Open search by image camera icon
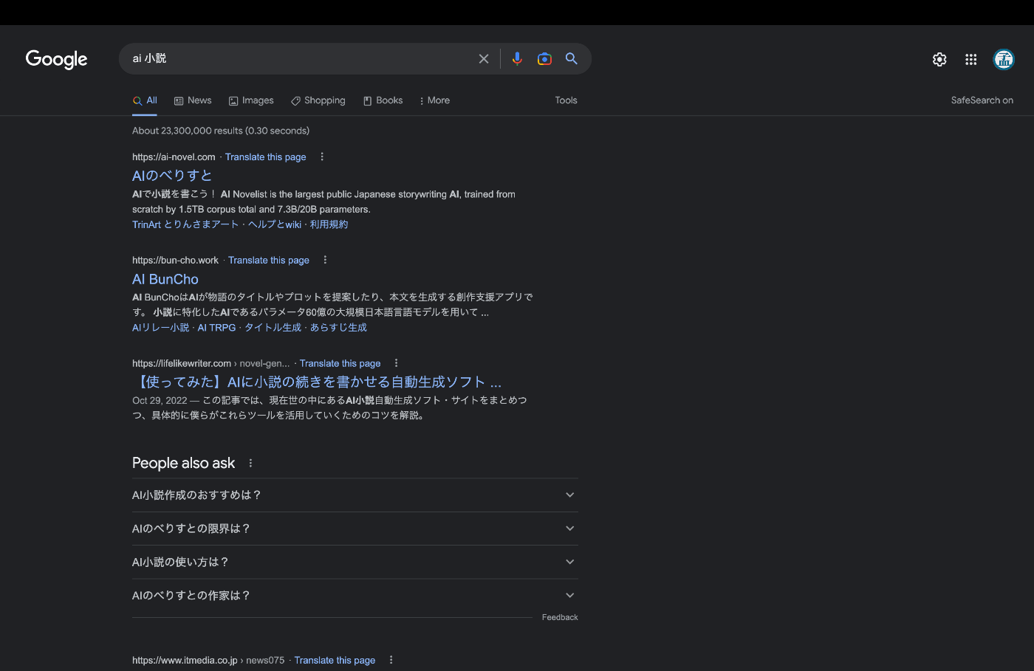 544,59
